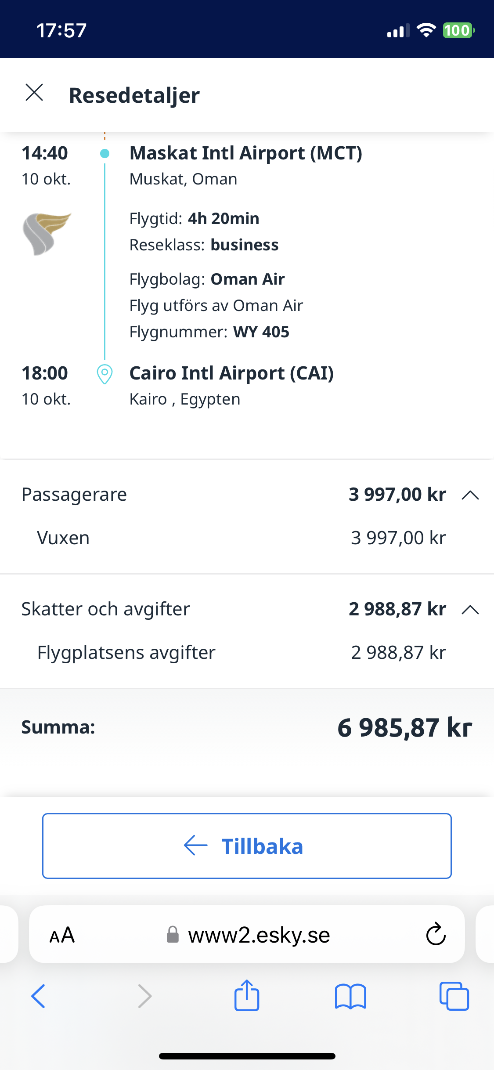The width and height of the screenshot is (494, 1070).
Task: Tap the Maskat Intl Airport (MCT) heading
Action: coord(245,153)
